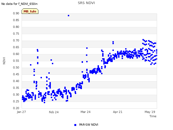Click the PAR-SW NDVI legend text
This screenshot has height=130, width=173.
tap(89, 125)
